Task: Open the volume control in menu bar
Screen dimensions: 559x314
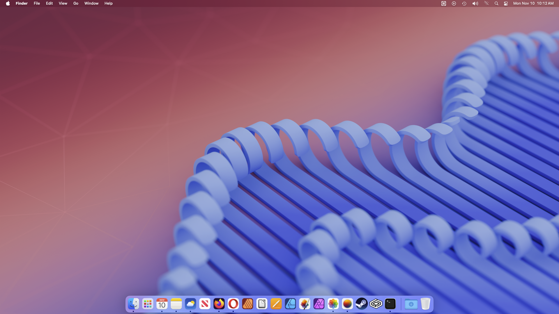Action: [x=475, y=3]
